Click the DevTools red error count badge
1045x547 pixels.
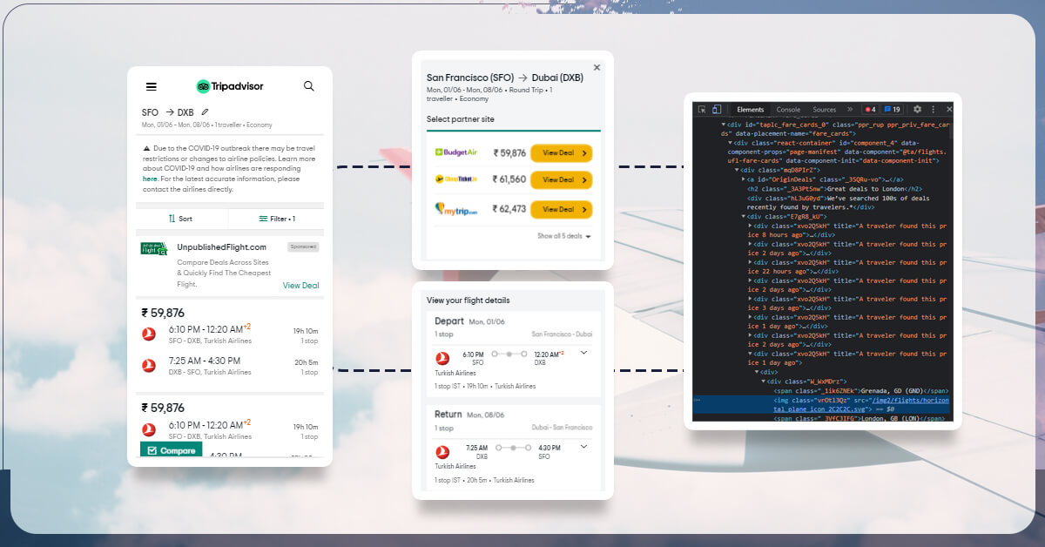pyautogui.click(x=870, y=110)
